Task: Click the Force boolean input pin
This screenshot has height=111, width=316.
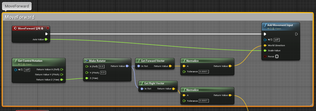Action: 265,56
